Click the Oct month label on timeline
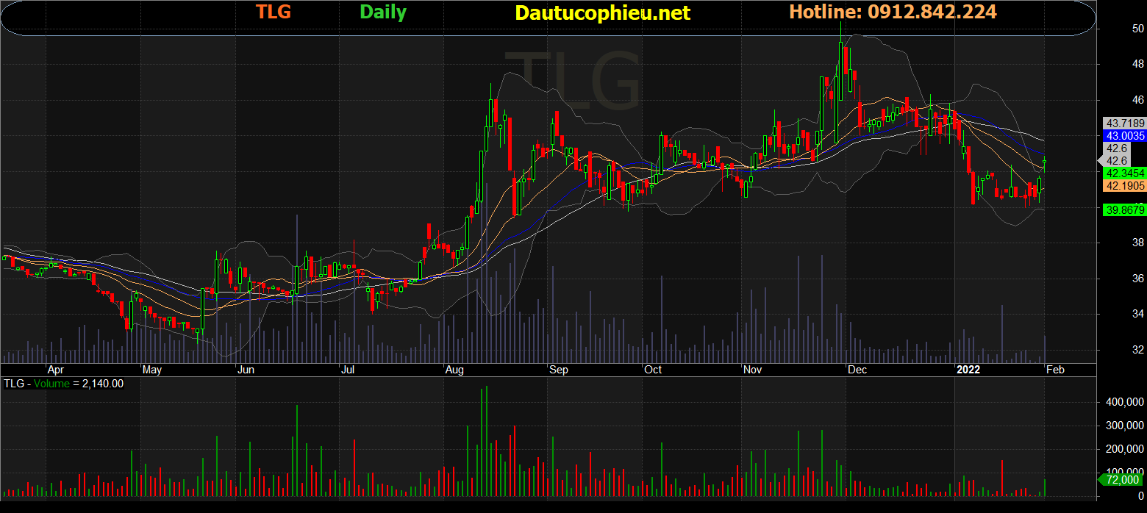This screenshot has width=1147, height=513. coord(652,370)
